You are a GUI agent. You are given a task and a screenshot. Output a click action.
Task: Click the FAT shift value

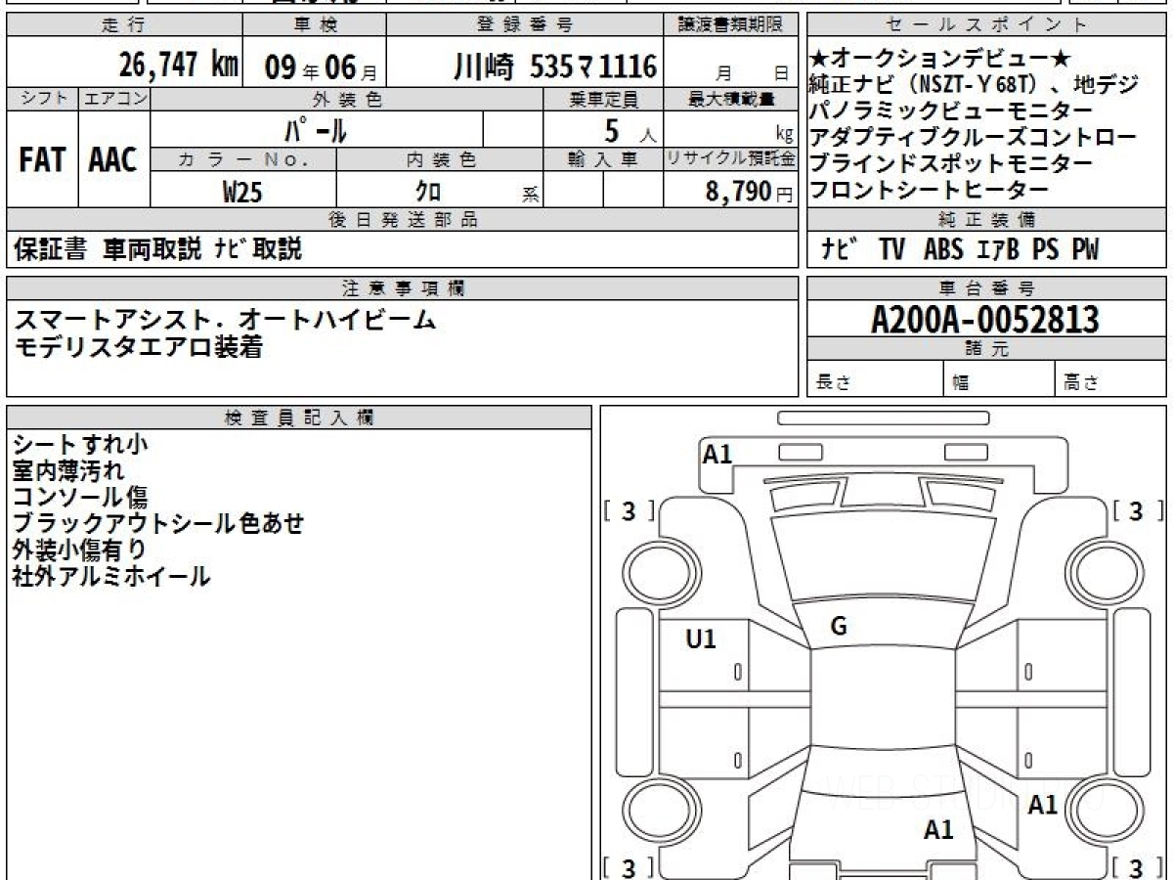click(x=42, y=161)
